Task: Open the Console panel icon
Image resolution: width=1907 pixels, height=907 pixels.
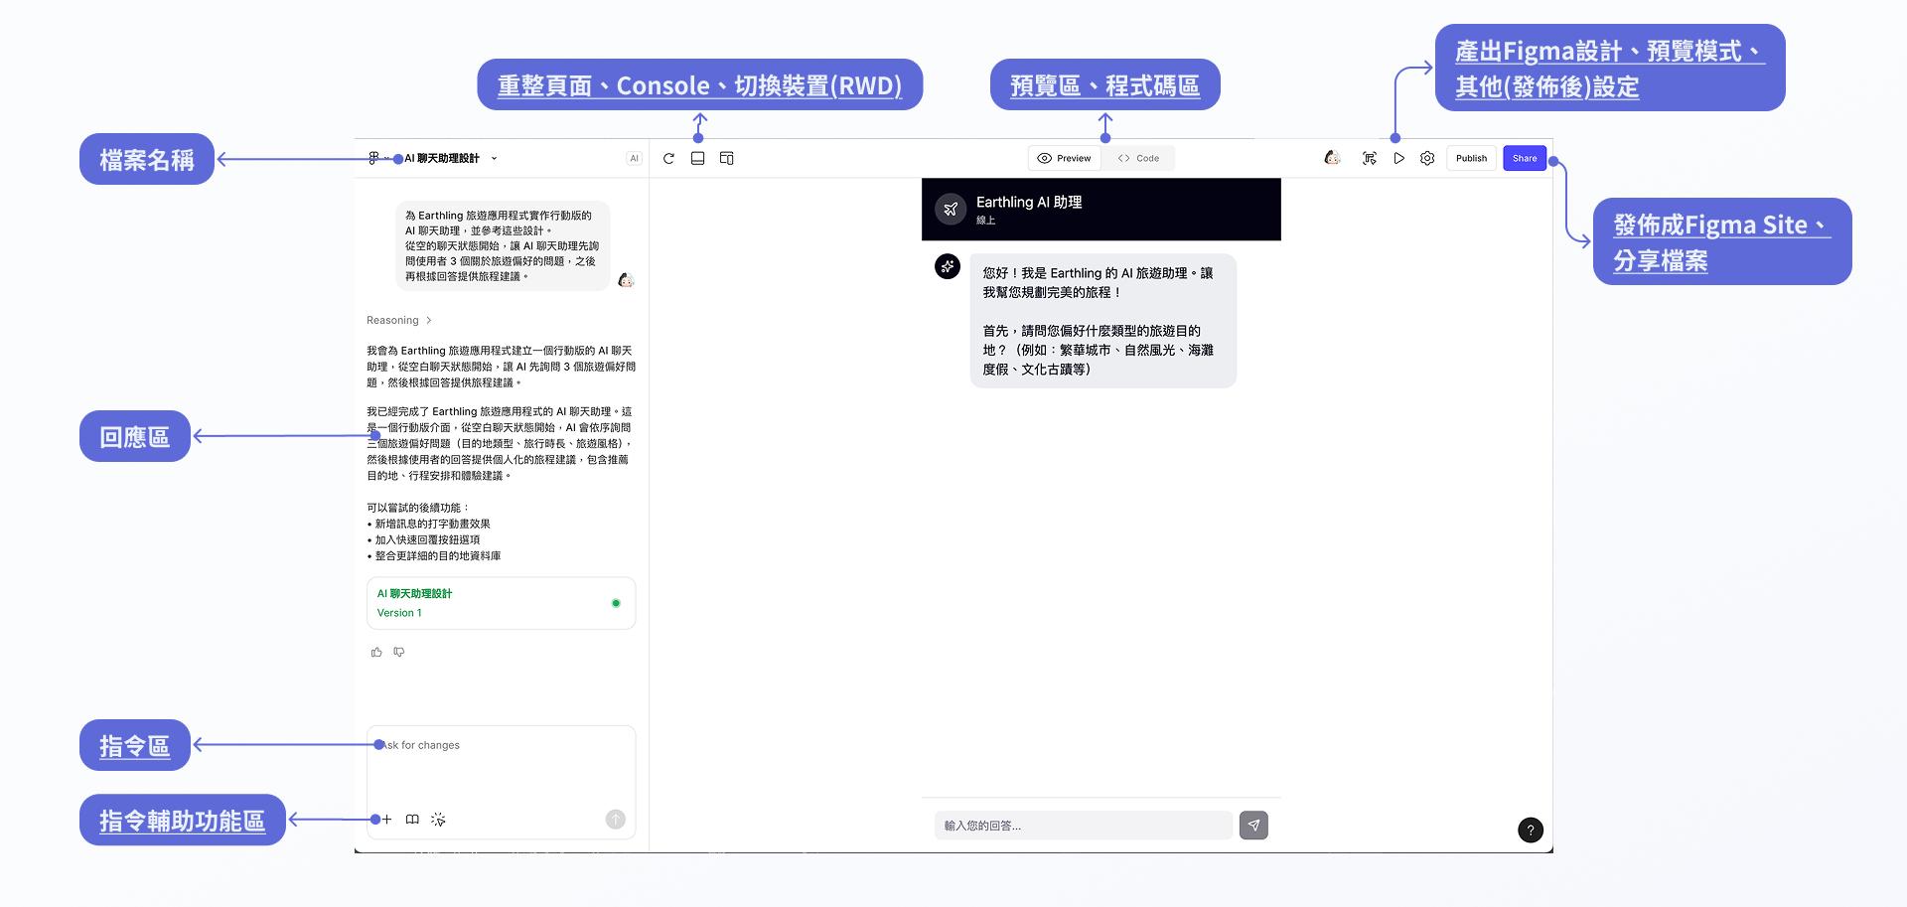Action: [697, 159]
